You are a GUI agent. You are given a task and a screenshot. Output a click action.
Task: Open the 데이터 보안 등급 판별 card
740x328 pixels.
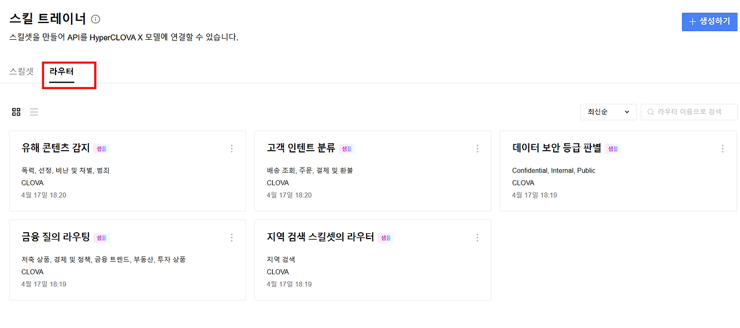click(x=619, y=171)
